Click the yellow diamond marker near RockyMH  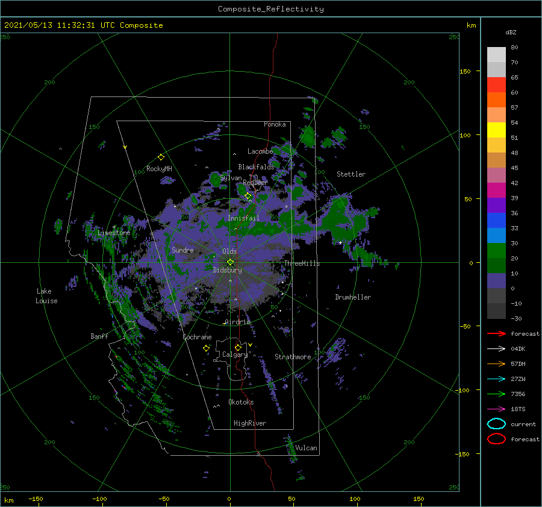coord(161,157)
